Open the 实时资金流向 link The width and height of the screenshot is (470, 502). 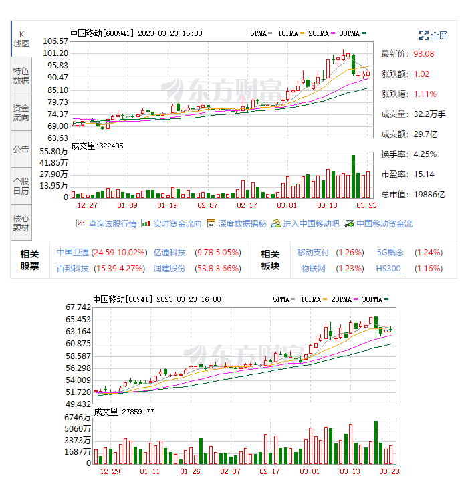pos(177,224)
